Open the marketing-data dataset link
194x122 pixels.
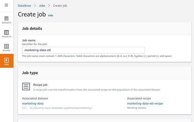click(x=33, y=104)
